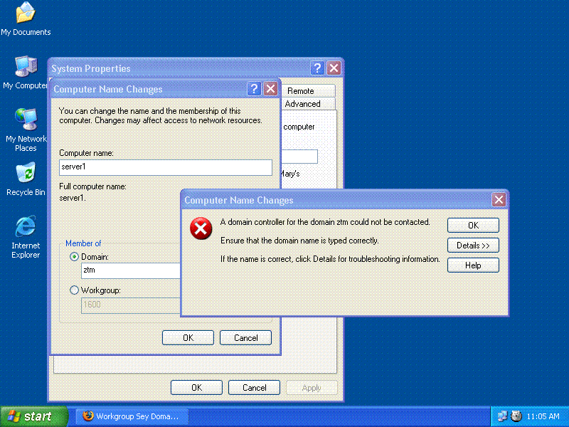Viewport: 569px width, 427px height.
Task: Open My Documents desktop icon
Action: coord(26,13)
